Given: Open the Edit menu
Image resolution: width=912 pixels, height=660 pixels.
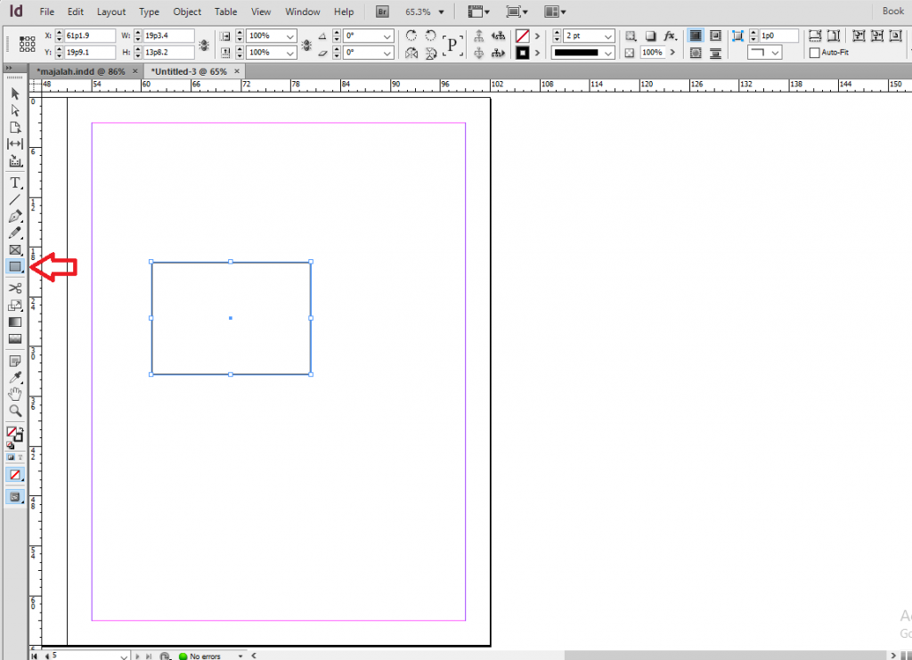Looking at the screenshot, I should click(75, 12).
